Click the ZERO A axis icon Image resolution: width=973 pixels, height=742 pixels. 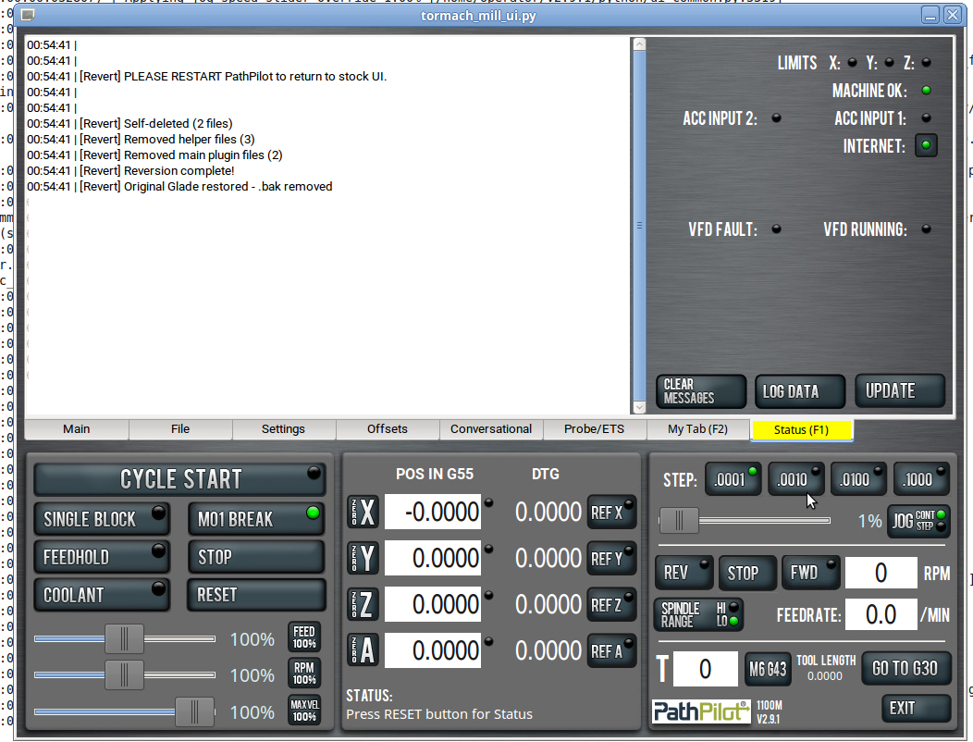(x=363, y=650)
